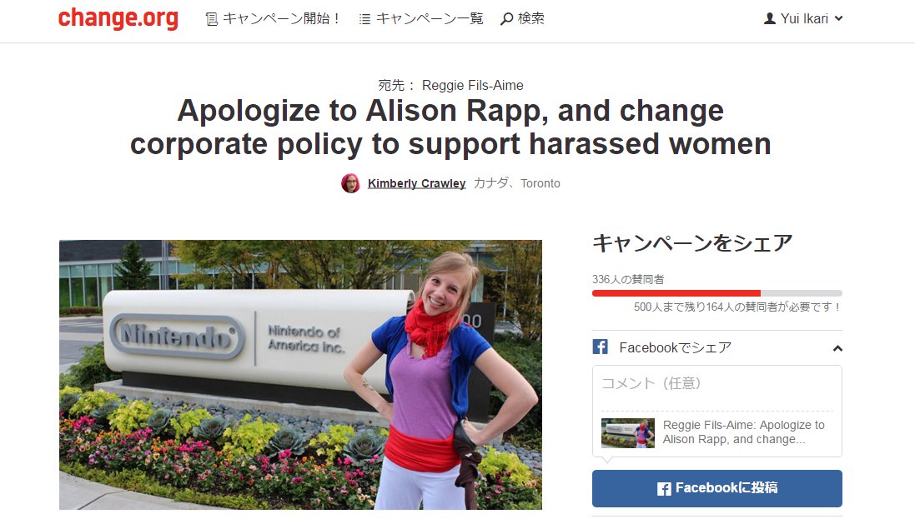The image size is (915, 519).
Task: Collapse the Facebookでシェア section chevron
Action: (837, 348)
